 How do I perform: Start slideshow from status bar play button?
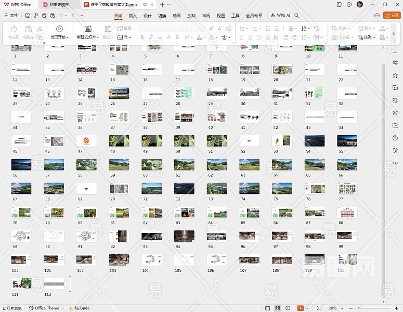(300, 308)
